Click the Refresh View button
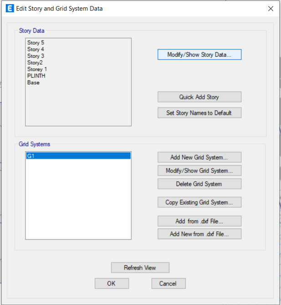Viewport: 281px width, 305px height. 140,268
